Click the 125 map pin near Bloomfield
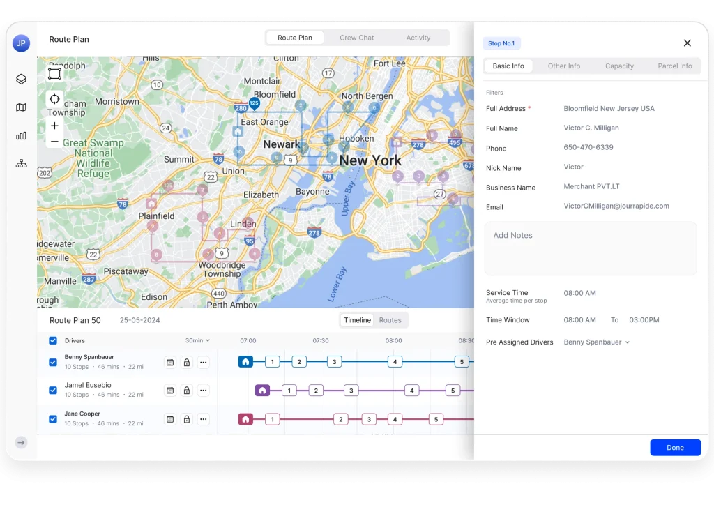Screen dimensions: 714x521 point(254,103)
